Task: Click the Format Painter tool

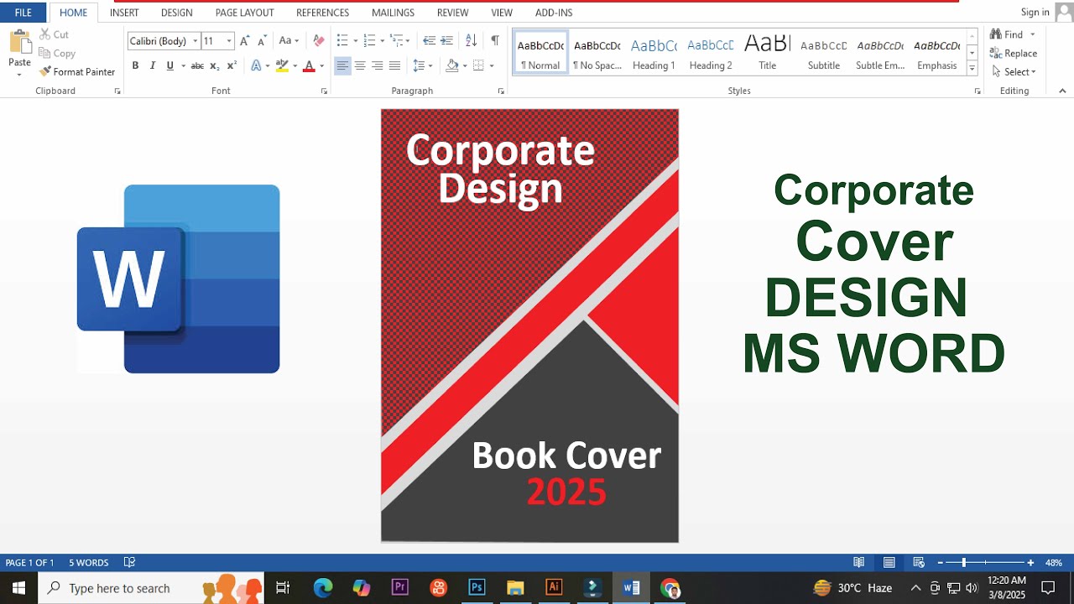Action: coord(77,72)
